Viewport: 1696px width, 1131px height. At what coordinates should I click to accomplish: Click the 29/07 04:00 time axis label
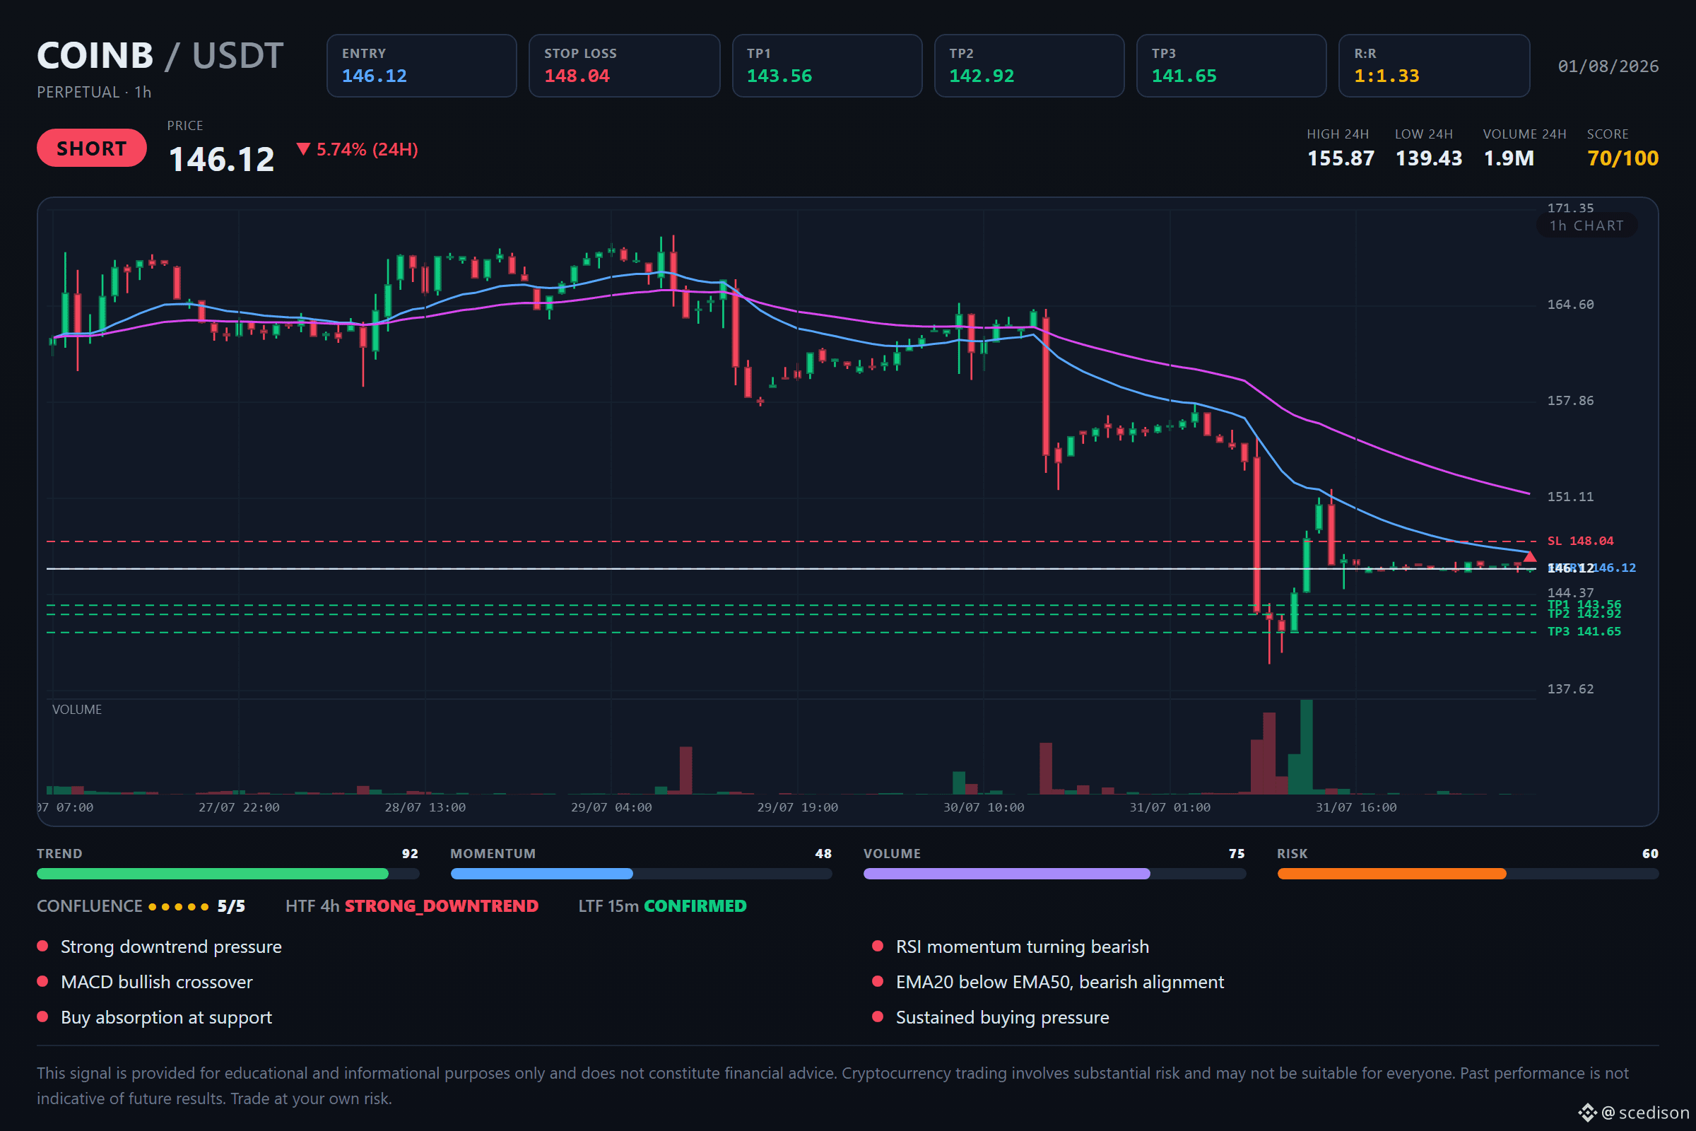click(611, 807)
